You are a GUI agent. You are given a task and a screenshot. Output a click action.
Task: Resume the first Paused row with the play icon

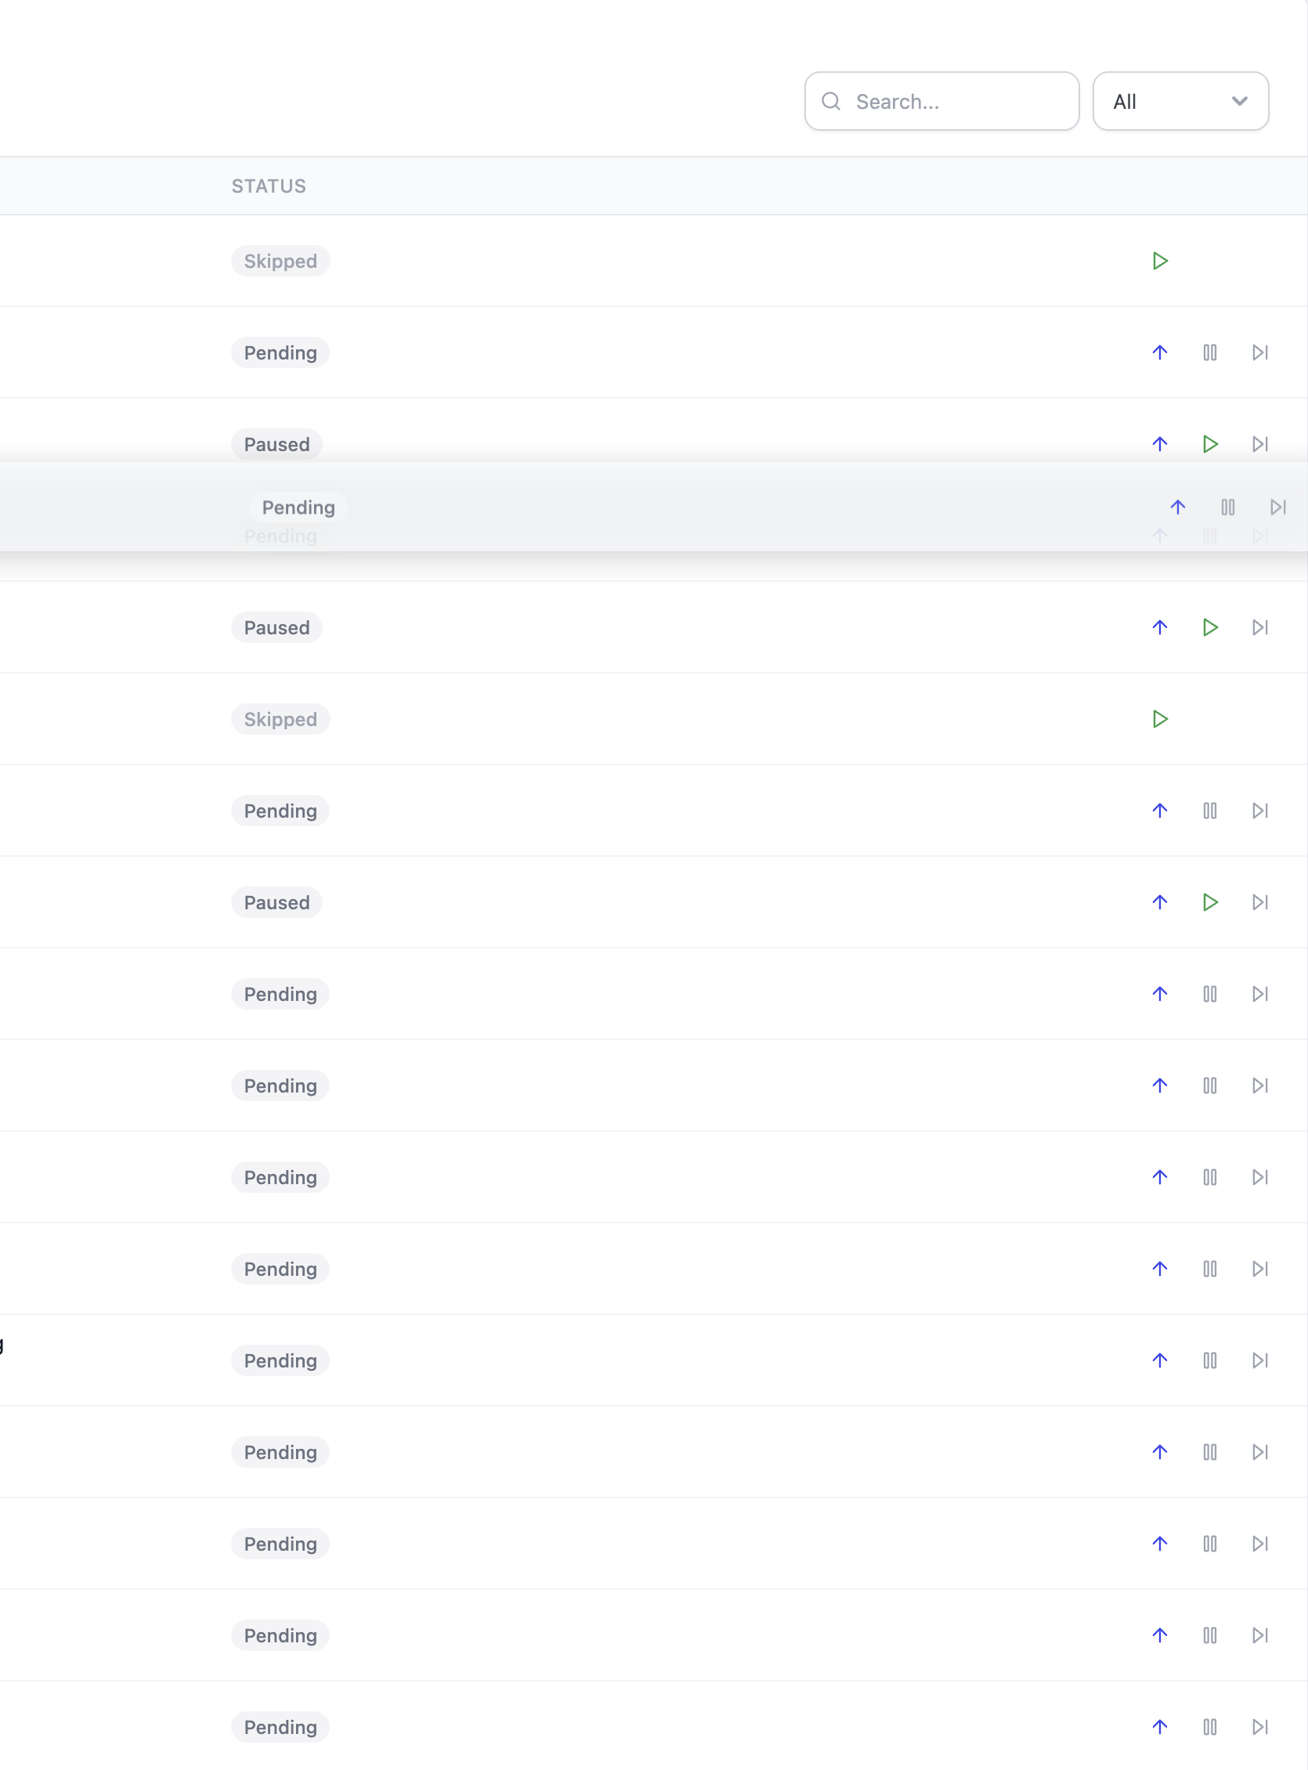pyautogui.click(x=1210, y=444)
